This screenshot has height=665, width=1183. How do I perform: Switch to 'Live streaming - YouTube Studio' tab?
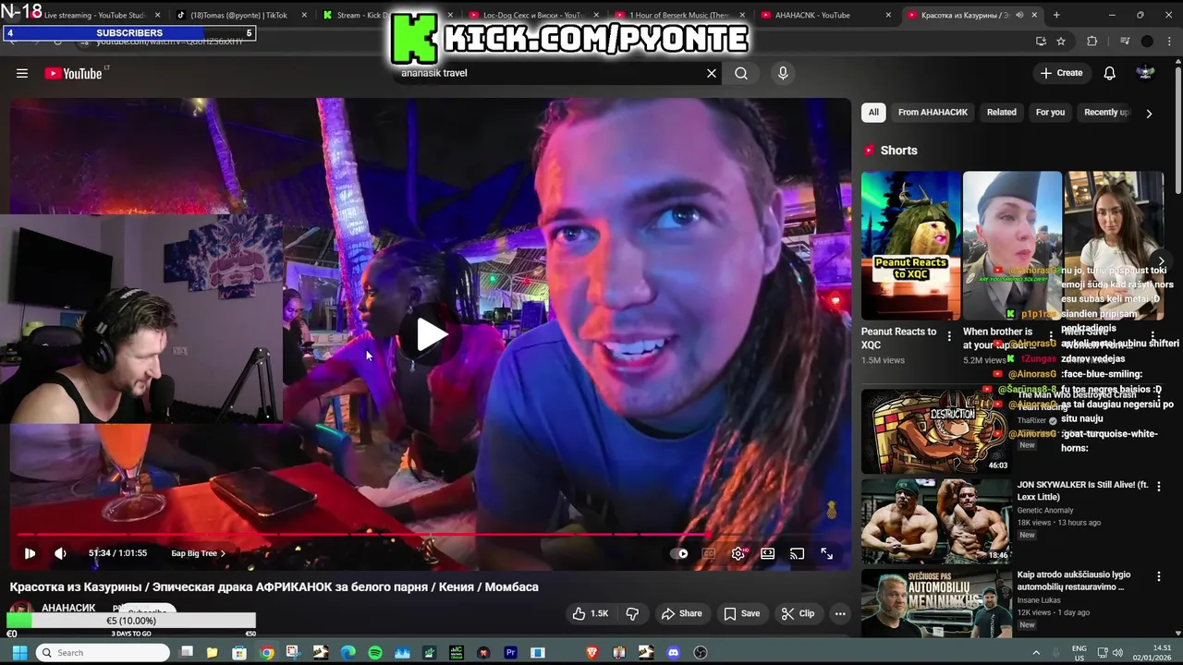click(x=94, y=15)
